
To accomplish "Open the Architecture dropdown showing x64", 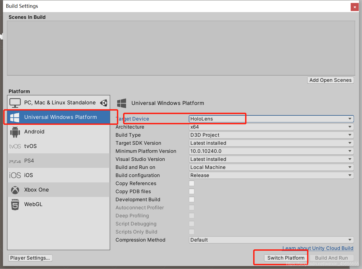I will 271,127.
